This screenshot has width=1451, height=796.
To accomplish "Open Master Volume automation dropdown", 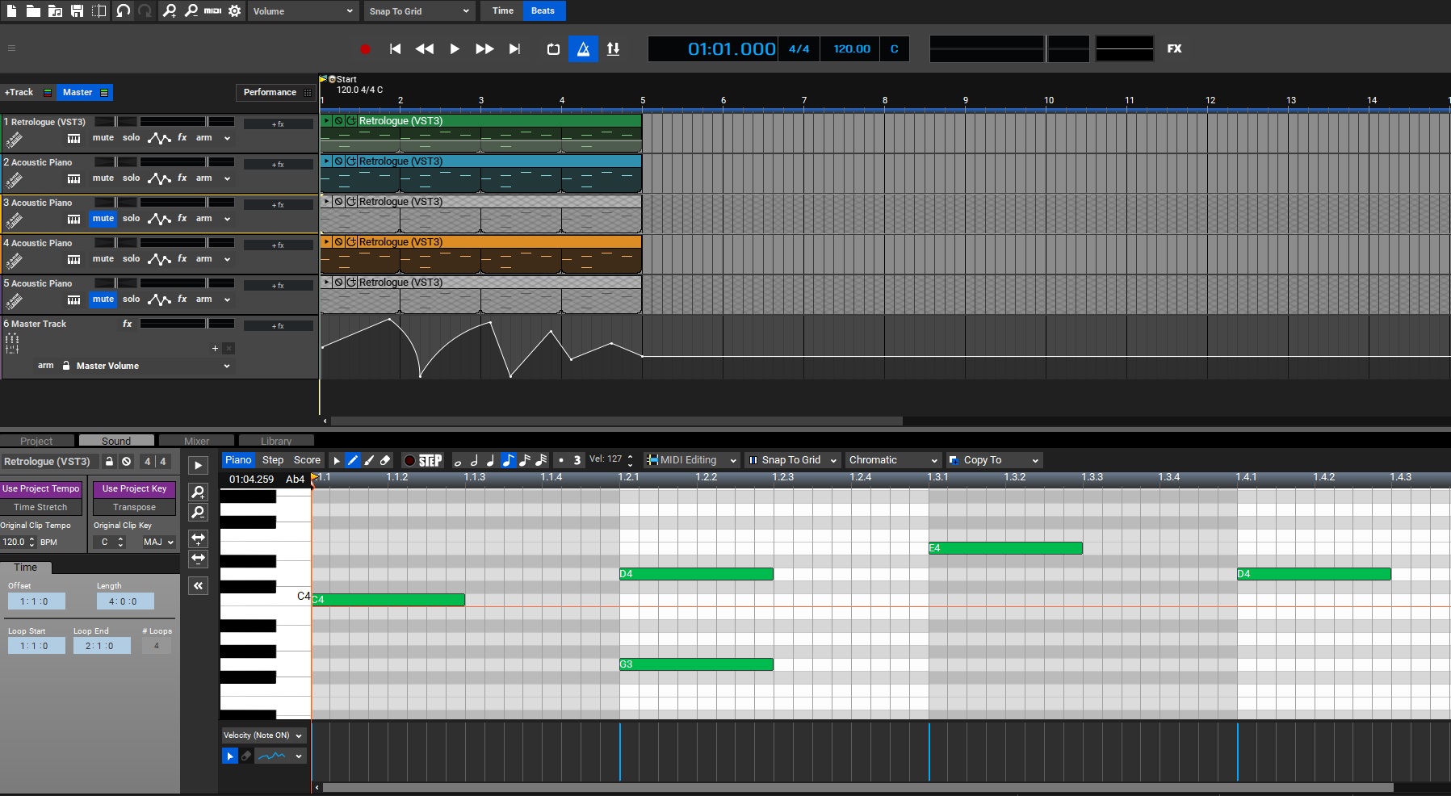I will click(152, 366).
